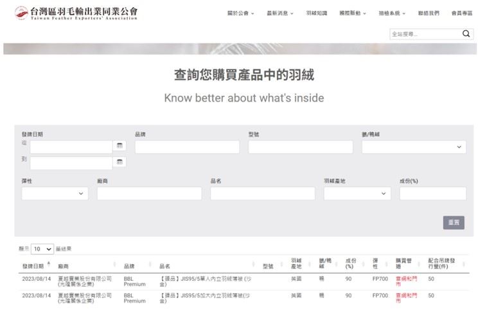Click the 重置 reset button
478x311 pixels.
454,222
